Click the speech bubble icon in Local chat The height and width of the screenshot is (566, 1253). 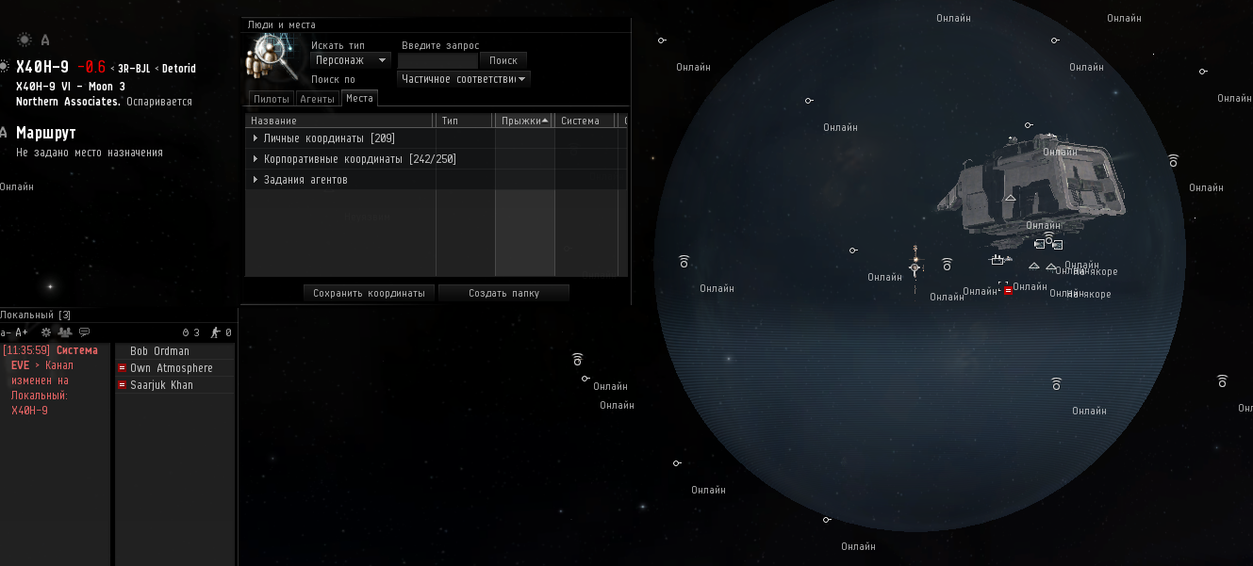click(84, 332)
